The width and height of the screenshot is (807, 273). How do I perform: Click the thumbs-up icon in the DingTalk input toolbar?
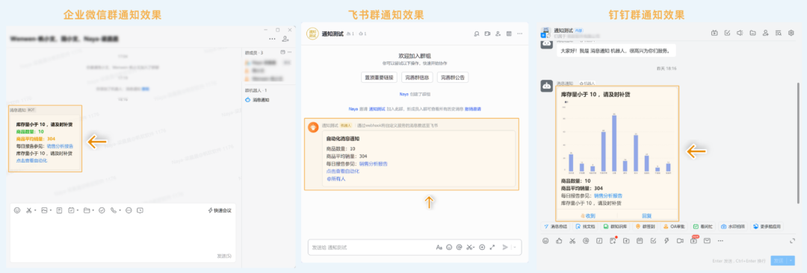[559, 241]
